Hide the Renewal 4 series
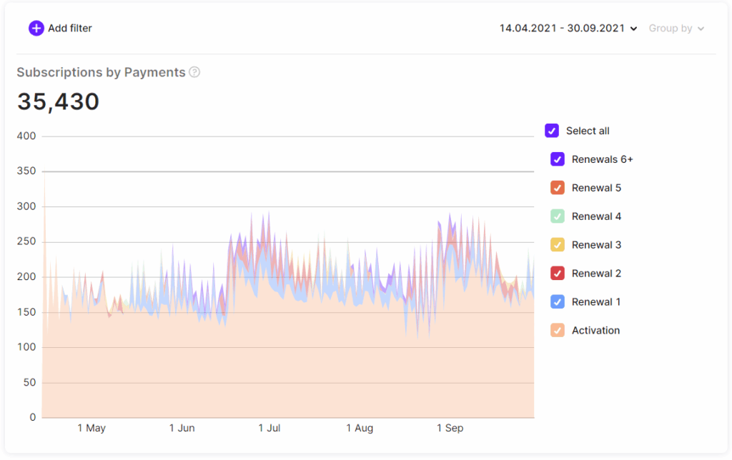The width and height of the screenshot is (732, 460). (x=558, y=216)
